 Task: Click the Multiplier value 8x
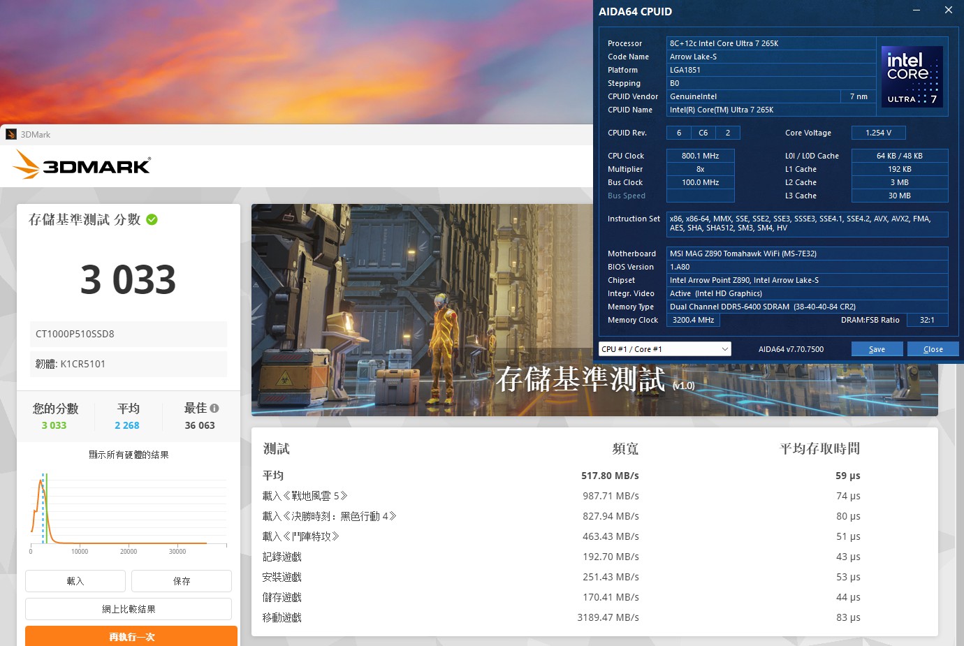[700, 169]
